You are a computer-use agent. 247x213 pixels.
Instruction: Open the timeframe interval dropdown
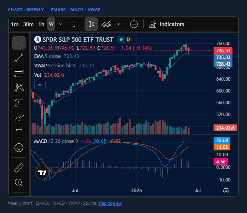(x=61, y=24)
